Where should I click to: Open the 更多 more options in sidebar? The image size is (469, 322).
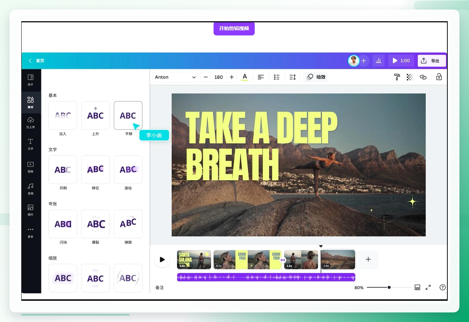pyautogui.click(x=31, y=232)
